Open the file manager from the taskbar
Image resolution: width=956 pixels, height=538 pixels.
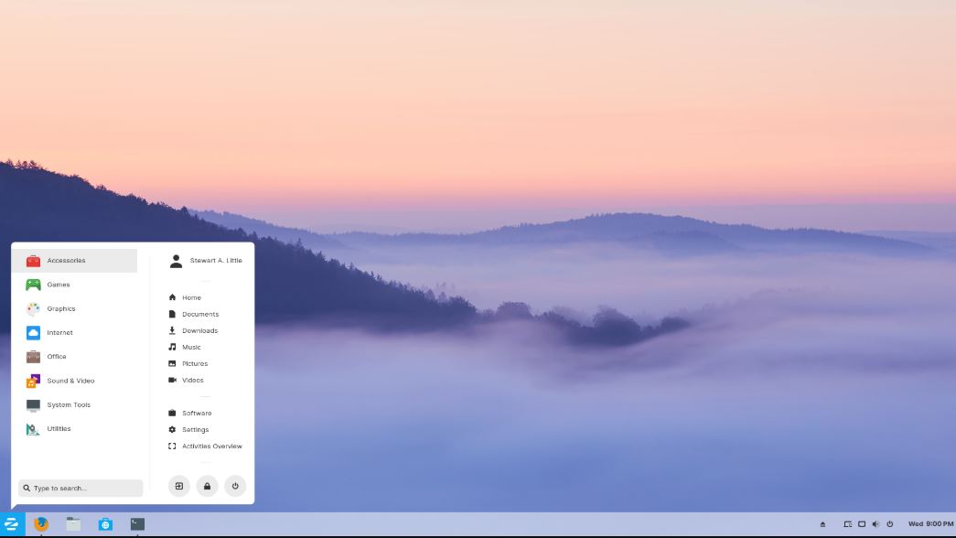point(72,523)
